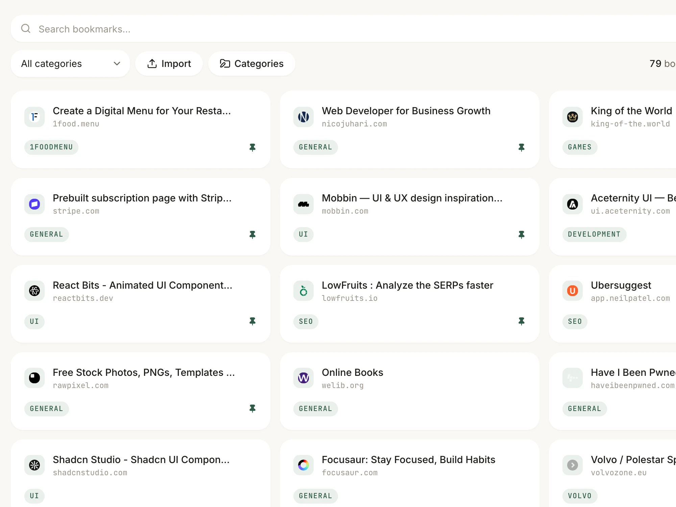The image size is (676, 507).
Task: Select the GAMES category tag
Action: click(580, 147)
